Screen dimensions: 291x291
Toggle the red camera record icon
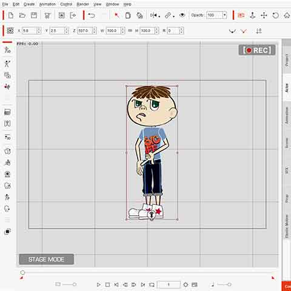point(241,15)
